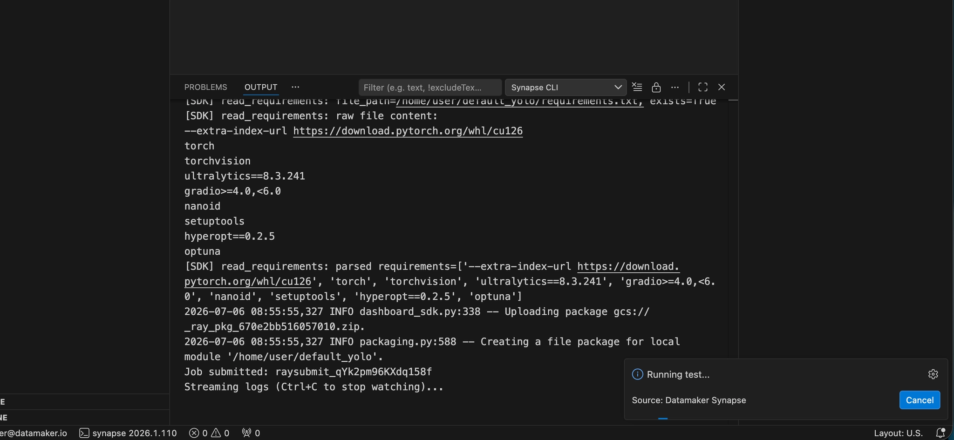Click the 'gradio>=4.0,<6.0' line
This screenshot has height=440, width=954.
coord(232,191)
